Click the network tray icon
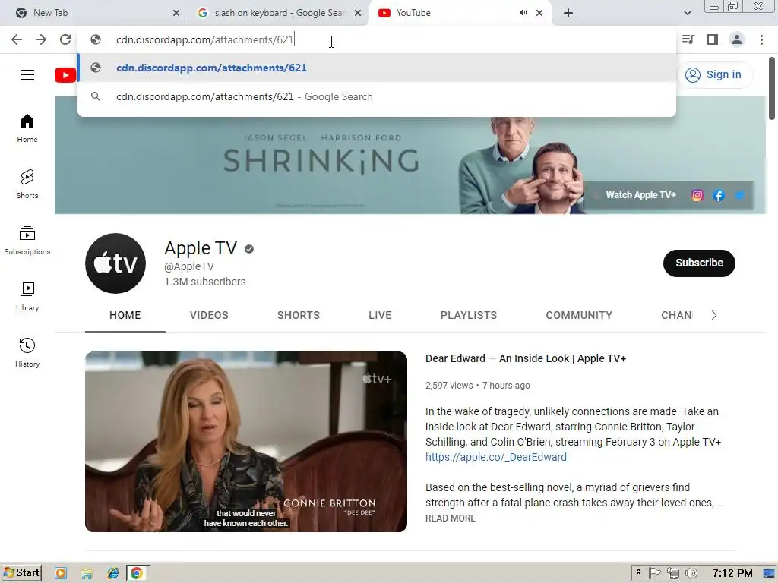This screenshot has height=583, width=778. 673,573
